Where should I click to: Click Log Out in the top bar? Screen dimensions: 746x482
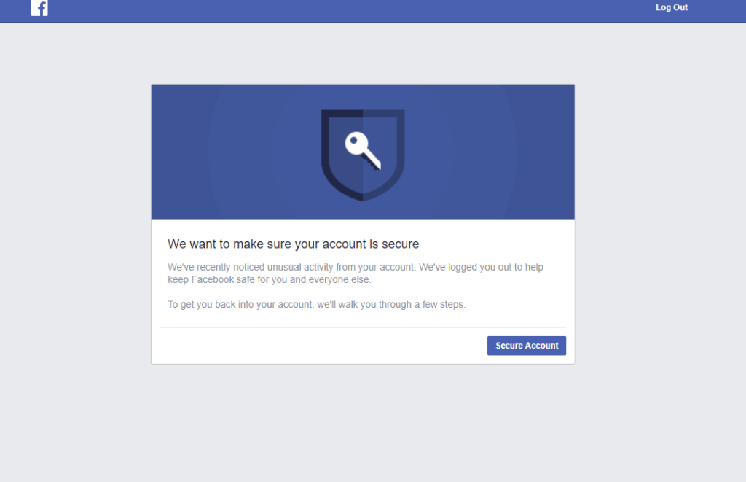pyautogui.click(x=671, y=7)
